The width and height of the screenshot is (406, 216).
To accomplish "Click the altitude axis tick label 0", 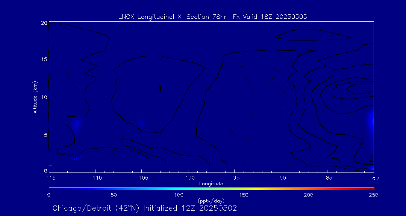I will pyautogui.click(x=45, y=171).
